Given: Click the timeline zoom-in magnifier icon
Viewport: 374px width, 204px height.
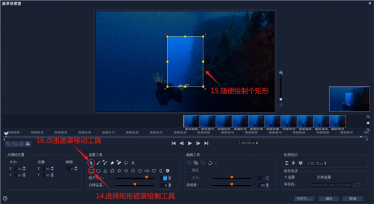Looking at the screenshot, I should (368, 117).
